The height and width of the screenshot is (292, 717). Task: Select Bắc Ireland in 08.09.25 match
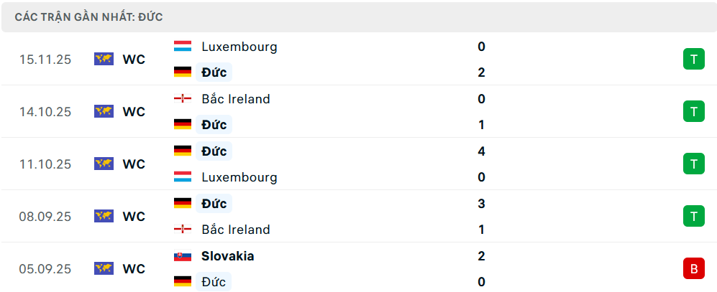pos(235,230)
